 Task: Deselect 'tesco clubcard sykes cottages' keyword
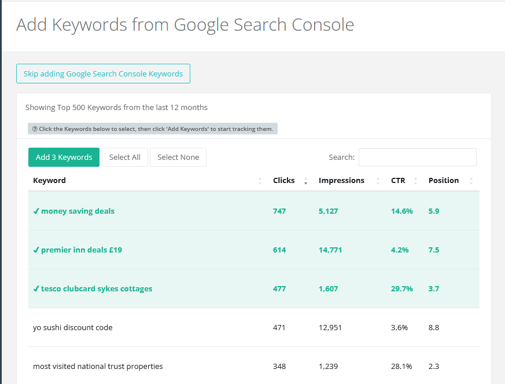pos(254,288)
